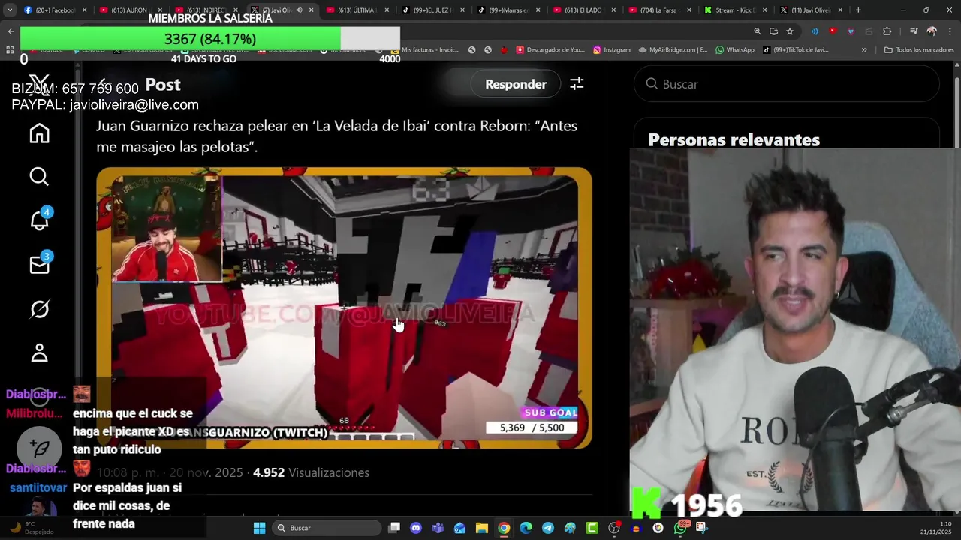Switch to the EL LADO YouTube tab

pyautogui.click(x=583, y=10)
